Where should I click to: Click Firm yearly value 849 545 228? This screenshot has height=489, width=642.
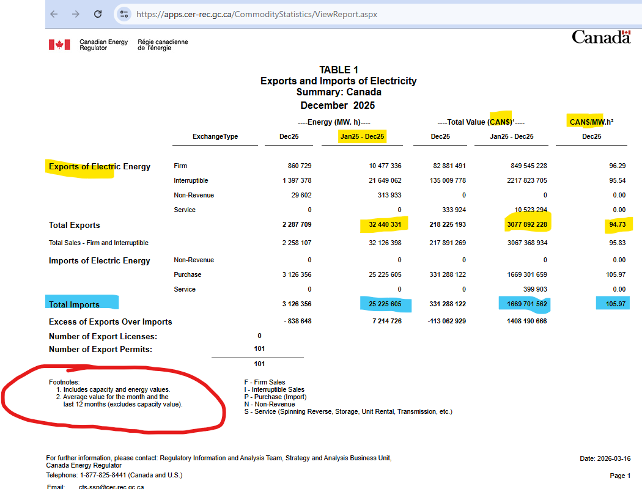pyautogui.click(x=529, y=166)
